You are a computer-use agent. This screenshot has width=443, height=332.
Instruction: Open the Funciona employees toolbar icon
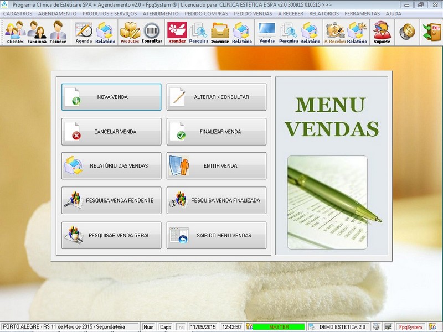[37, 32]
